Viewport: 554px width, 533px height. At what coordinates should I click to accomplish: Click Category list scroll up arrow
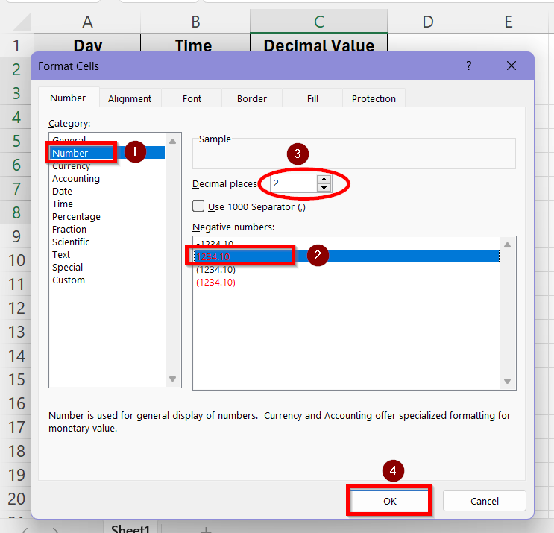[x=172, y=142]
